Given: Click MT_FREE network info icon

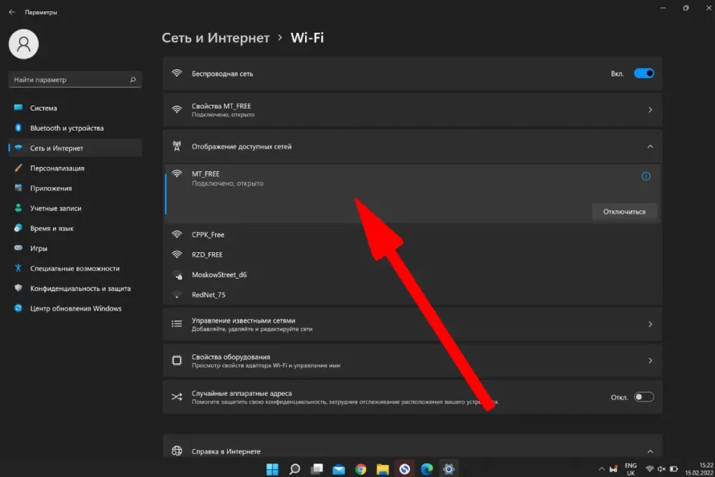Looking at the screenshot, I should pyautogui.click(x=646, y=177).
